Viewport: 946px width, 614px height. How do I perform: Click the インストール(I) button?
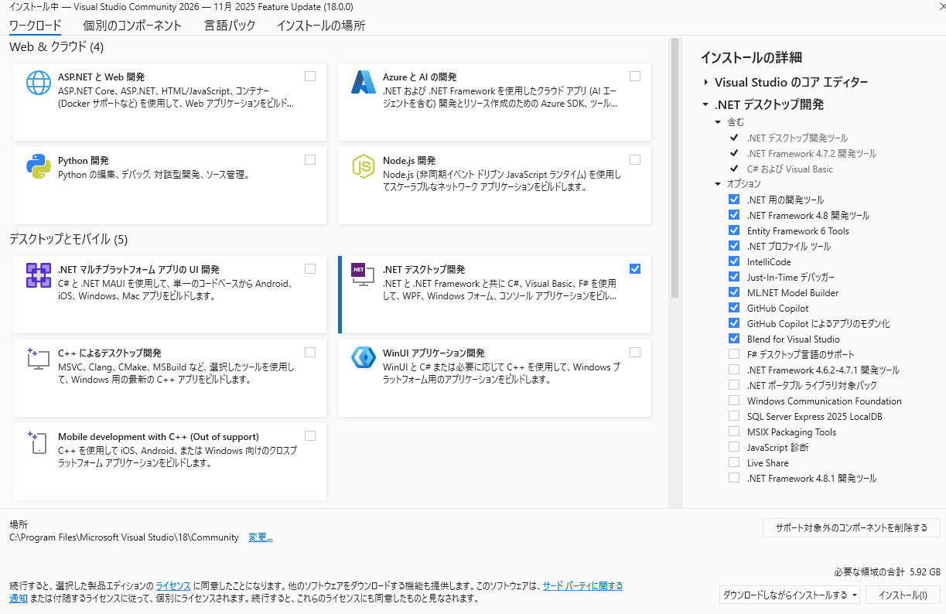(x=903, y=595)
